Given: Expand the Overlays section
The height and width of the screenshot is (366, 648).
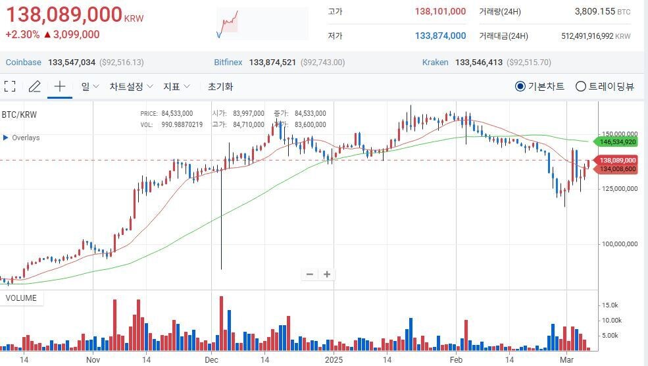Looking at the screenshot, I should point(22,138).
